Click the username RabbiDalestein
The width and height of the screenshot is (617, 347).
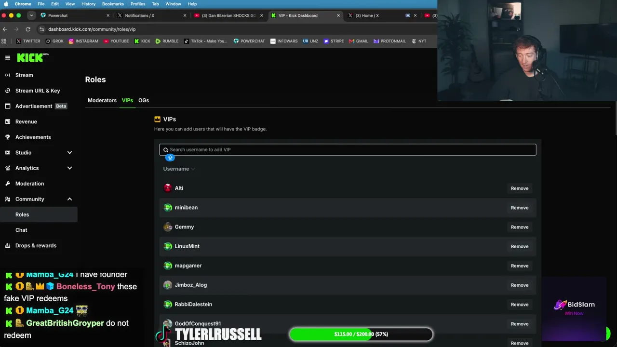coord(193,304)
